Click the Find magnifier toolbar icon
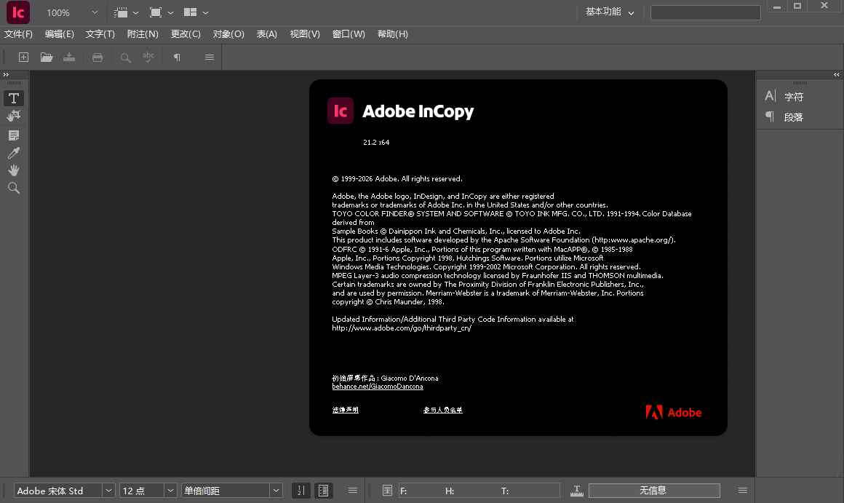This screenshot has width=844, height=503. click(125, 58)
